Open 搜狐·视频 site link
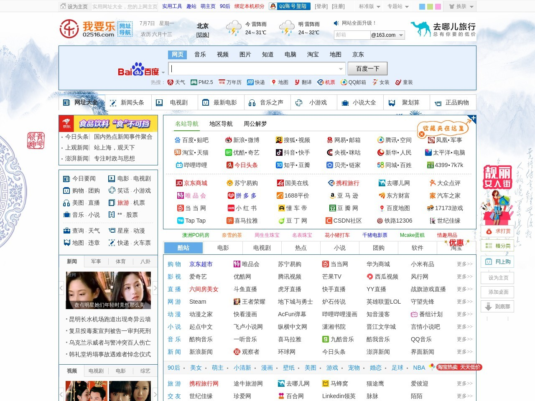This screenshot has height=401, width=535. pyautogui.click(x=293, y=140)
